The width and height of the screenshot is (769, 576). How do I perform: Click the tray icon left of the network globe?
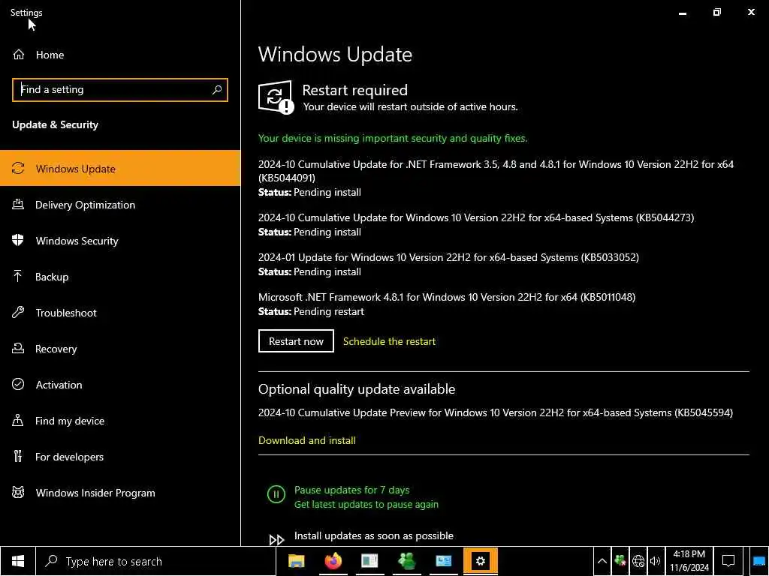620,561
